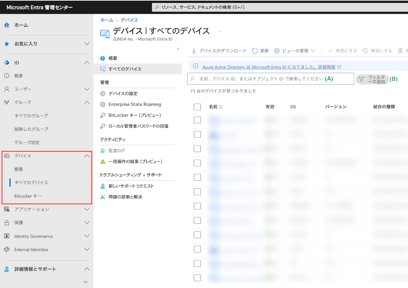Click the filter funnel icon

pos(361,79)
